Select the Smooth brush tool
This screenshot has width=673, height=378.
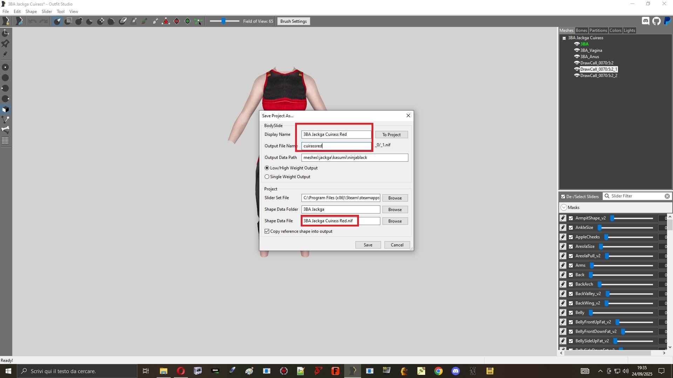[x=111, y=21]
